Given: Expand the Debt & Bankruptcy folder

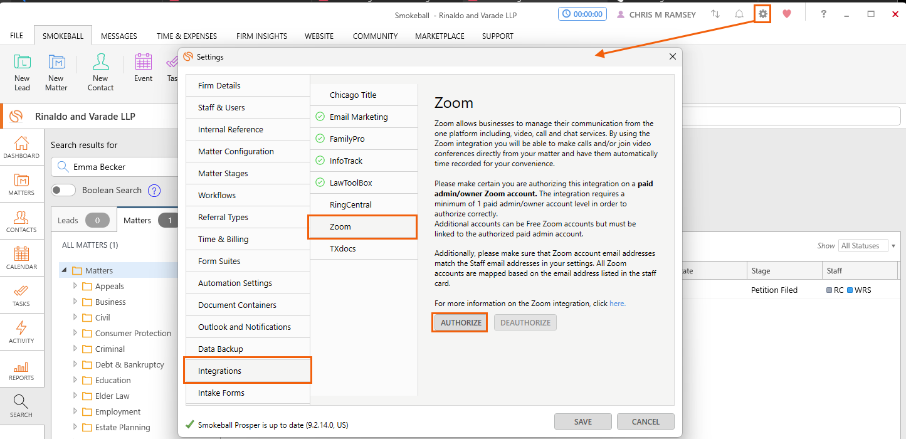Looking at the screenshot, I should tap(75, 364).
